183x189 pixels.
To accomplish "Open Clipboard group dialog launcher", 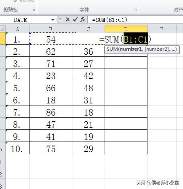I will click(33, 9).
